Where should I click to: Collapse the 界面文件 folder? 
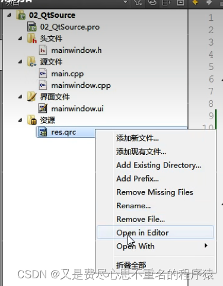[20, 97]
